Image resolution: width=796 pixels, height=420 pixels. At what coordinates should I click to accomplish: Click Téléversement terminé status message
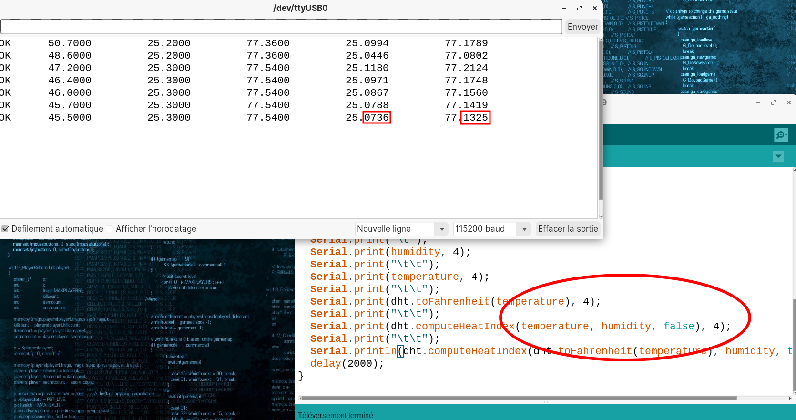[x=336, y=415]
